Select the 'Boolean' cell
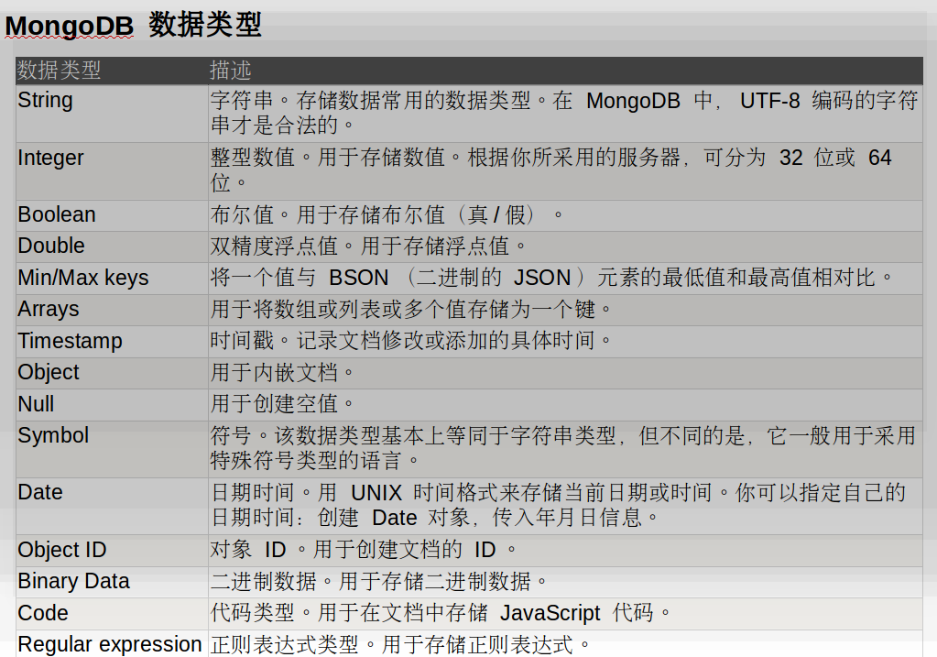The height and width of the screenshot is (657, 937). [x=112, y=215]
